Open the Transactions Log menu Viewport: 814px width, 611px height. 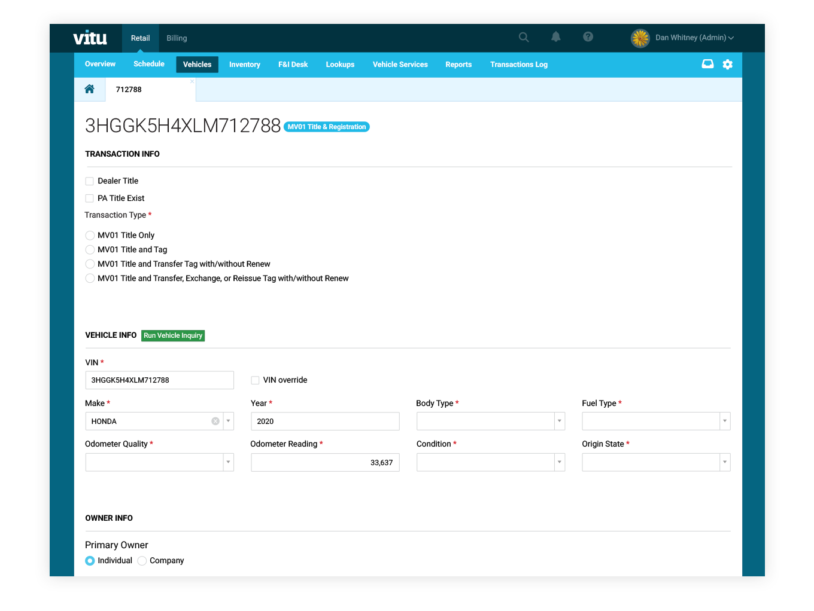(518, 65)
